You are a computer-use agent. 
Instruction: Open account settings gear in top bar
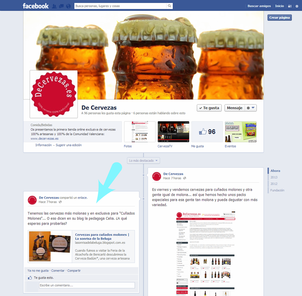pos(297,6)
